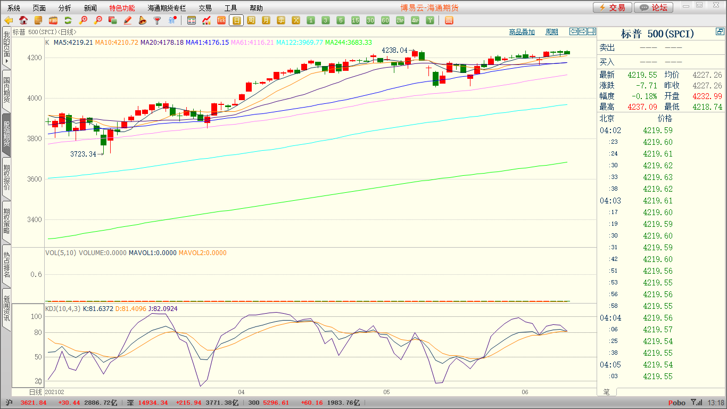
Task: Click the 商品叠加 overlay link
Action: click(522, 32)
